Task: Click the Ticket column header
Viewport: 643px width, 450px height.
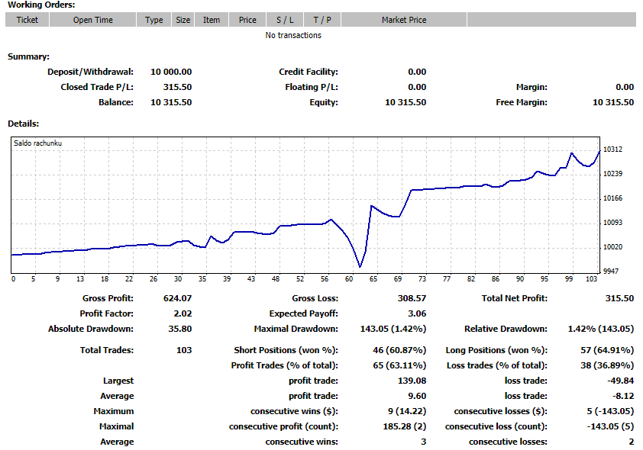Action: [x=27, y=20]
